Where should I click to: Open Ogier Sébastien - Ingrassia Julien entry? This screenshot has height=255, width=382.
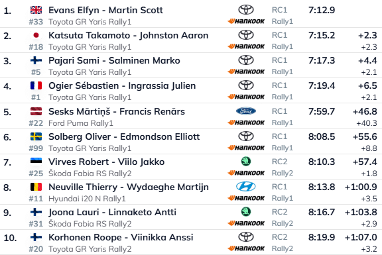(x=122, y=86)
